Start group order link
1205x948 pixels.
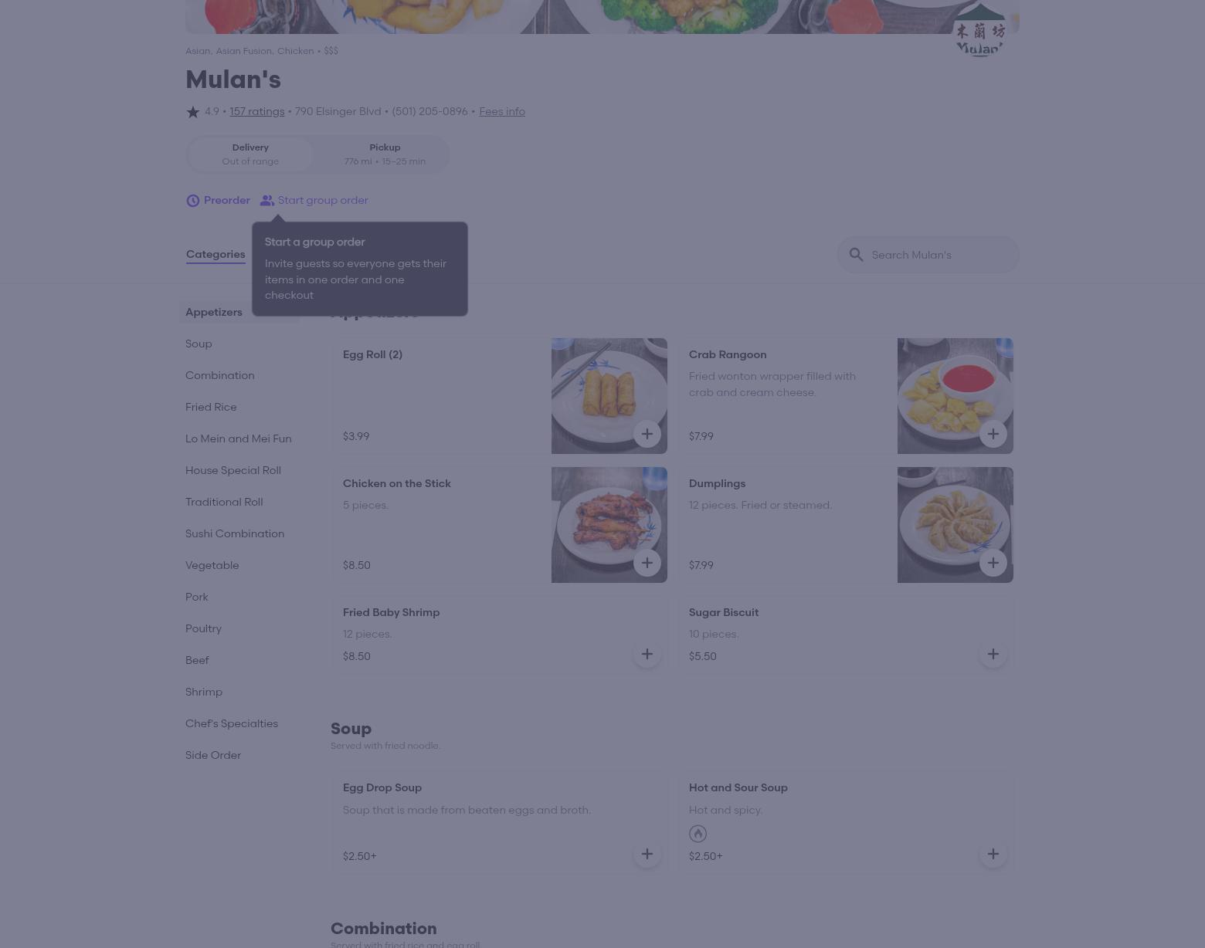(314, 201)
